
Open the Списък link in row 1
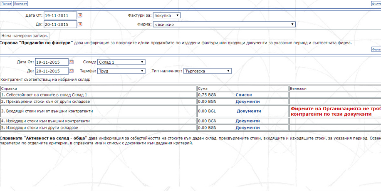coord(244,95)
